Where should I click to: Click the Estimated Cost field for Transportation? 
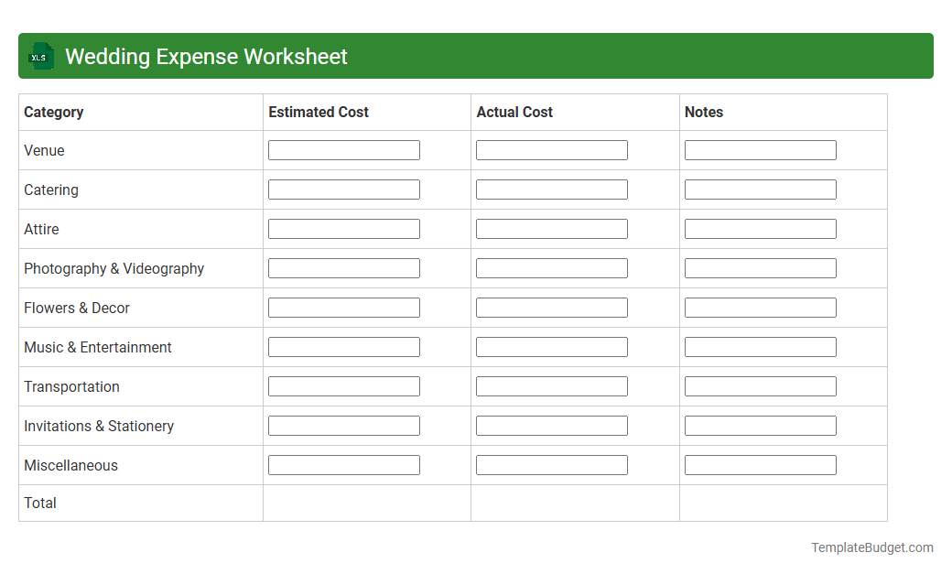pos(343,385)
